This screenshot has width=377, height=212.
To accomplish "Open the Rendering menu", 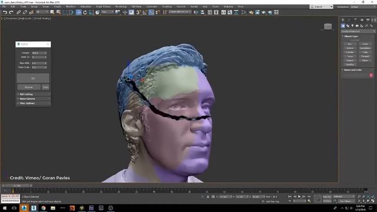I will click(x=121, y=6).
